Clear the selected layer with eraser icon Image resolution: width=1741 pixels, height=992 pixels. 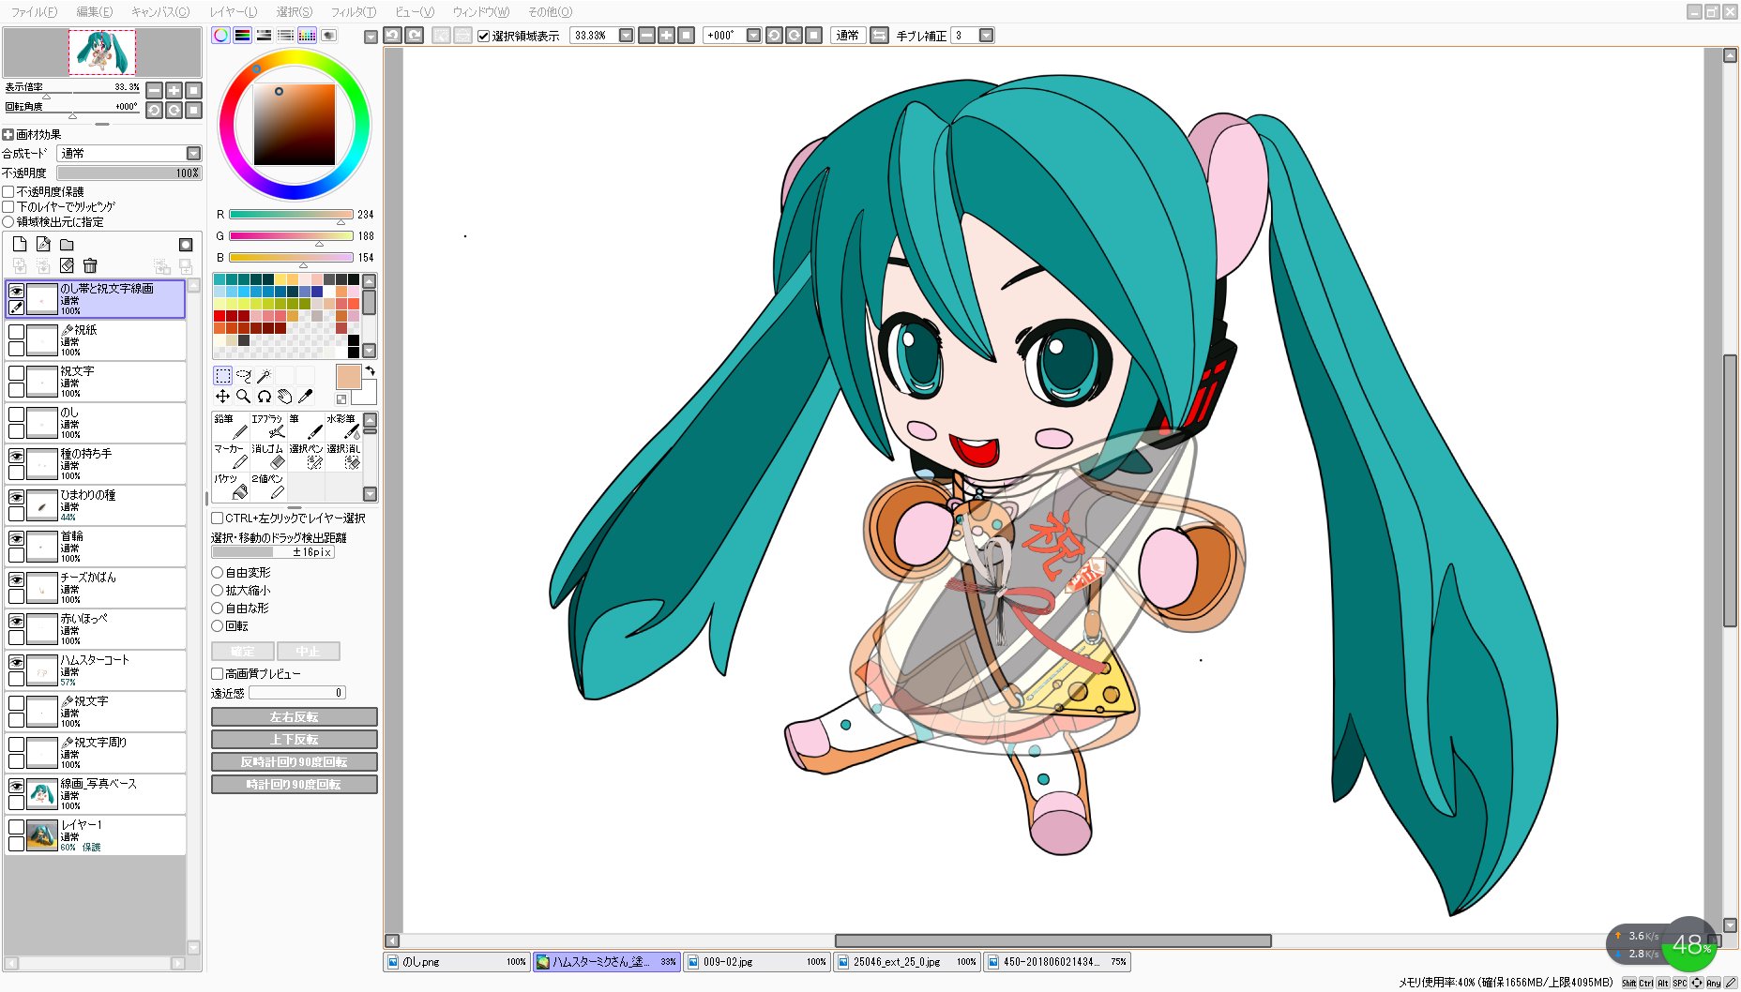coord(67,266)
